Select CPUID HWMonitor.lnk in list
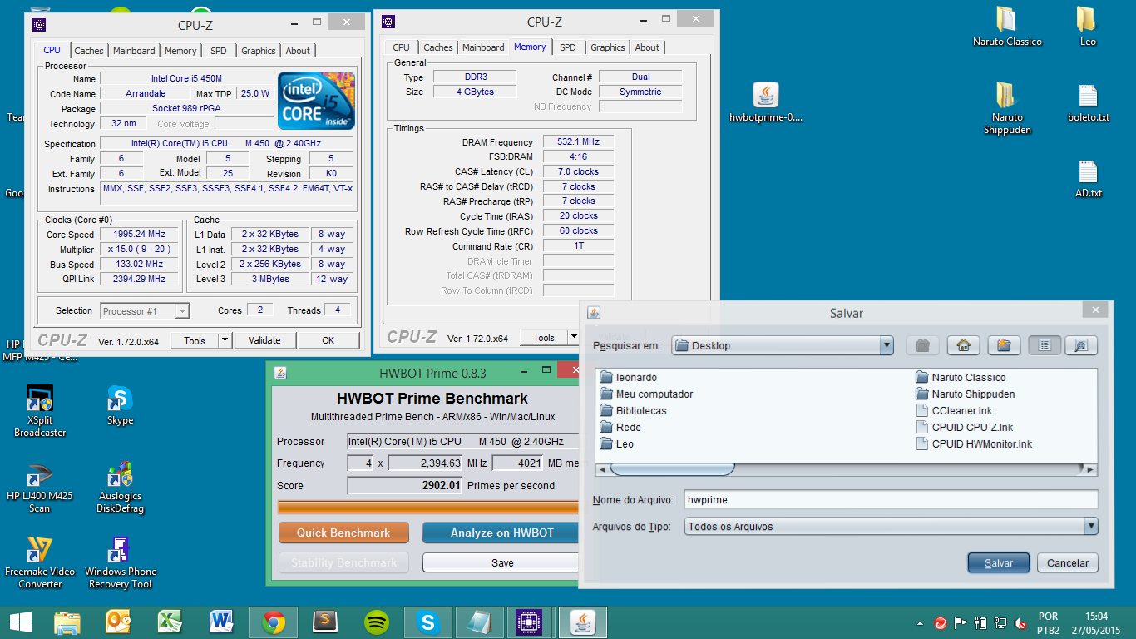 (974, 444)
